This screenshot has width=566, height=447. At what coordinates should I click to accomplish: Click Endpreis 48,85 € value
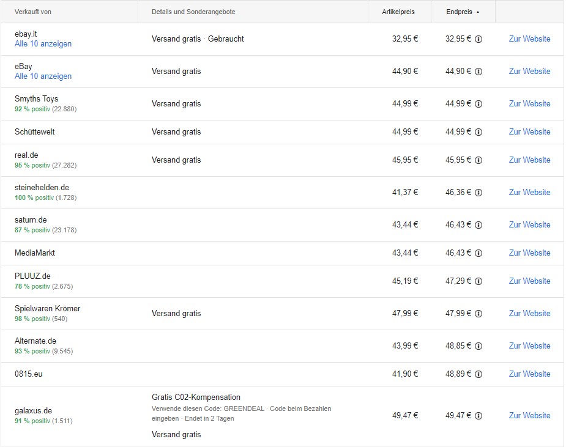tap(458, 346)
